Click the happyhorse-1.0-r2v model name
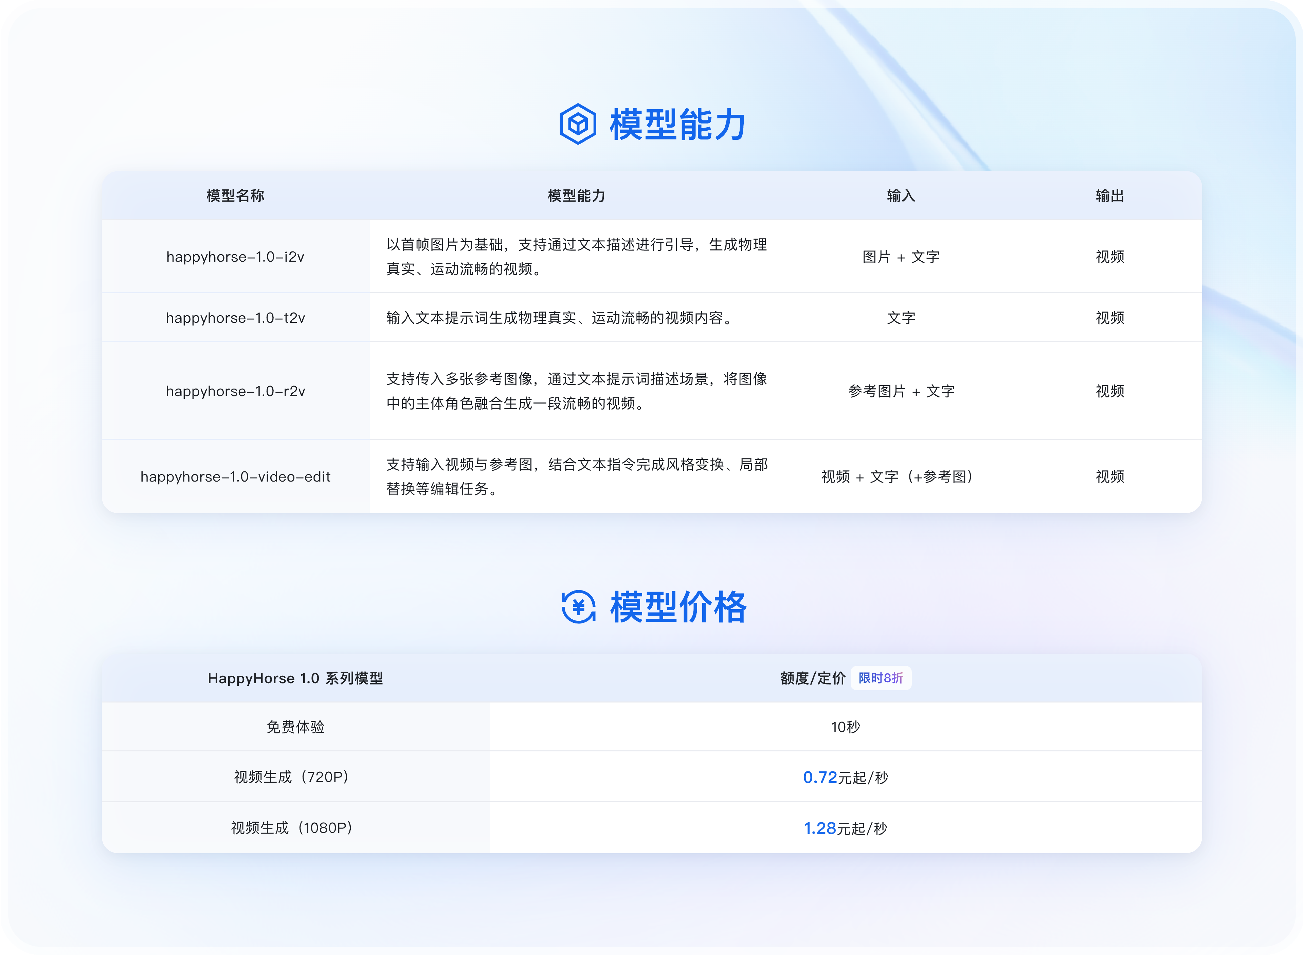Screen dimensions: 1304x955 (235, 391)
